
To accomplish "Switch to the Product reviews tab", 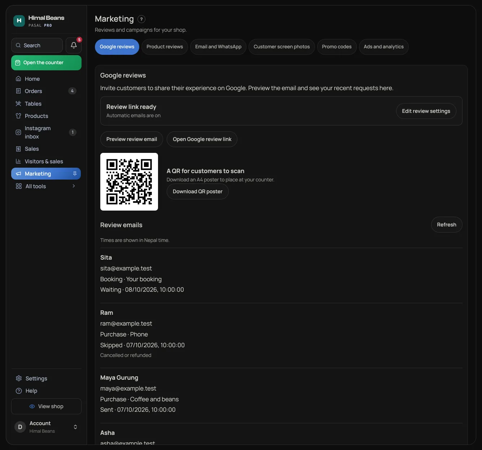I will [x=165, y=47].
